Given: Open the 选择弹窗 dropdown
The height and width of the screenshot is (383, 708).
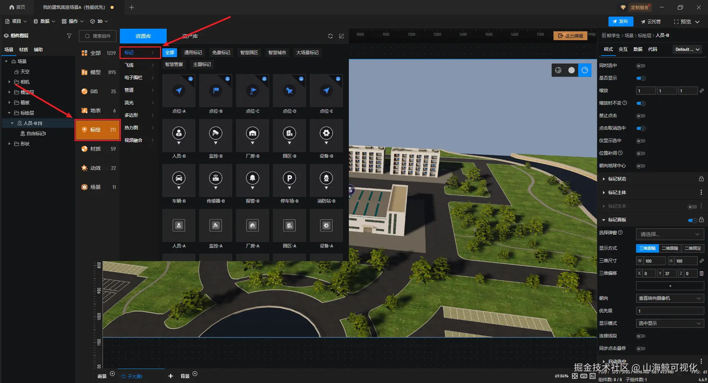Looking at the screenshot, I should pos(670,234).
